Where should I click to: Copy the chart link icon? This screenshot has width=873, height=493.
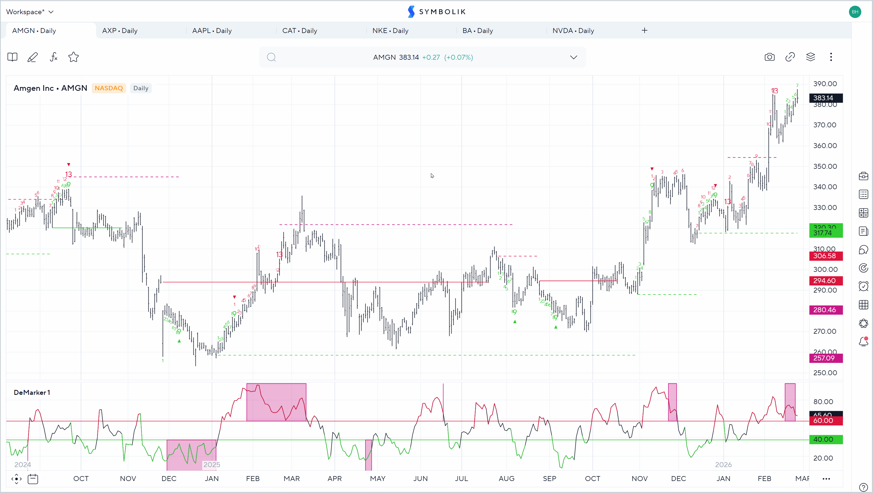pyautogui.click(x=790, y=57)
